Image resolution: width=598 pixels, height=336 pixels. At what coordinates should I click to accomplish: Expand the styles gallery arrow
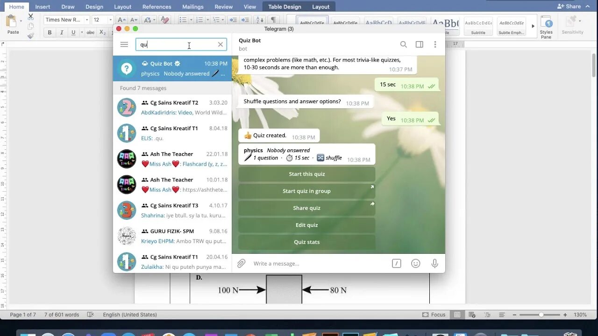pyautogui.click(x=533, y=26)
